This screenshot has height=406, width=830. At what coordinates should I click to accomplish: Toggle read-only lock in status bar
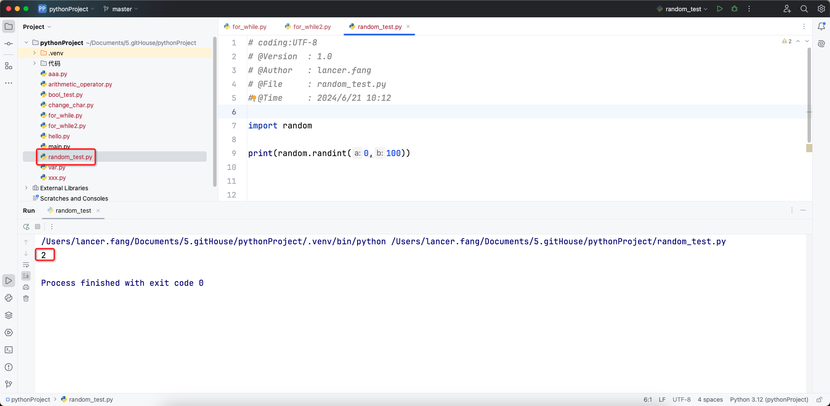pos(819,400)
